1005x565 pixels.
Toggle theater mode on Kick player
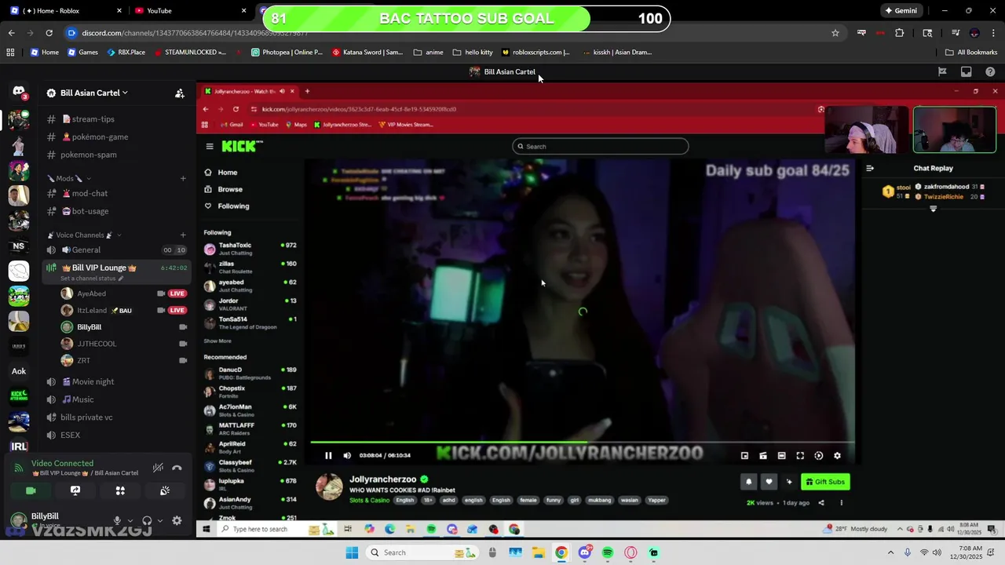(781, 455)
